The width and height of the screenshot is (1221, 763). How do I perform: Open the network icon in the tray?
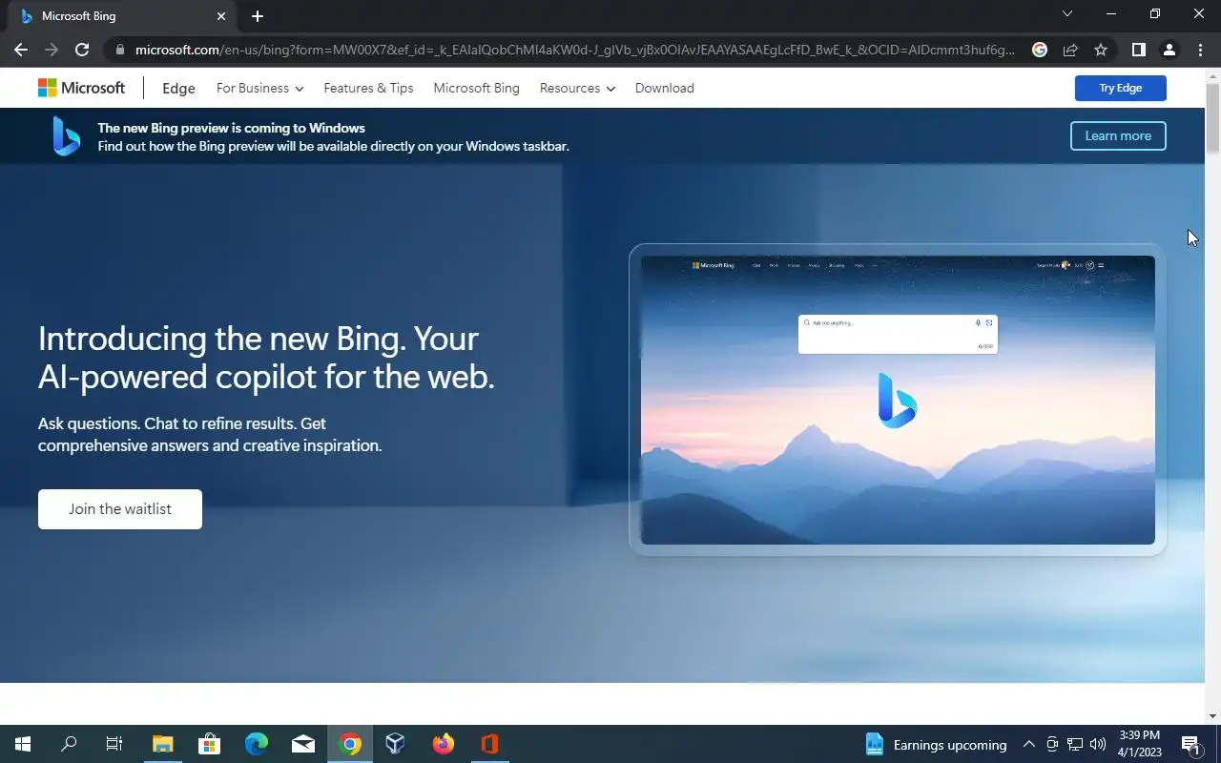point(1075,744)
